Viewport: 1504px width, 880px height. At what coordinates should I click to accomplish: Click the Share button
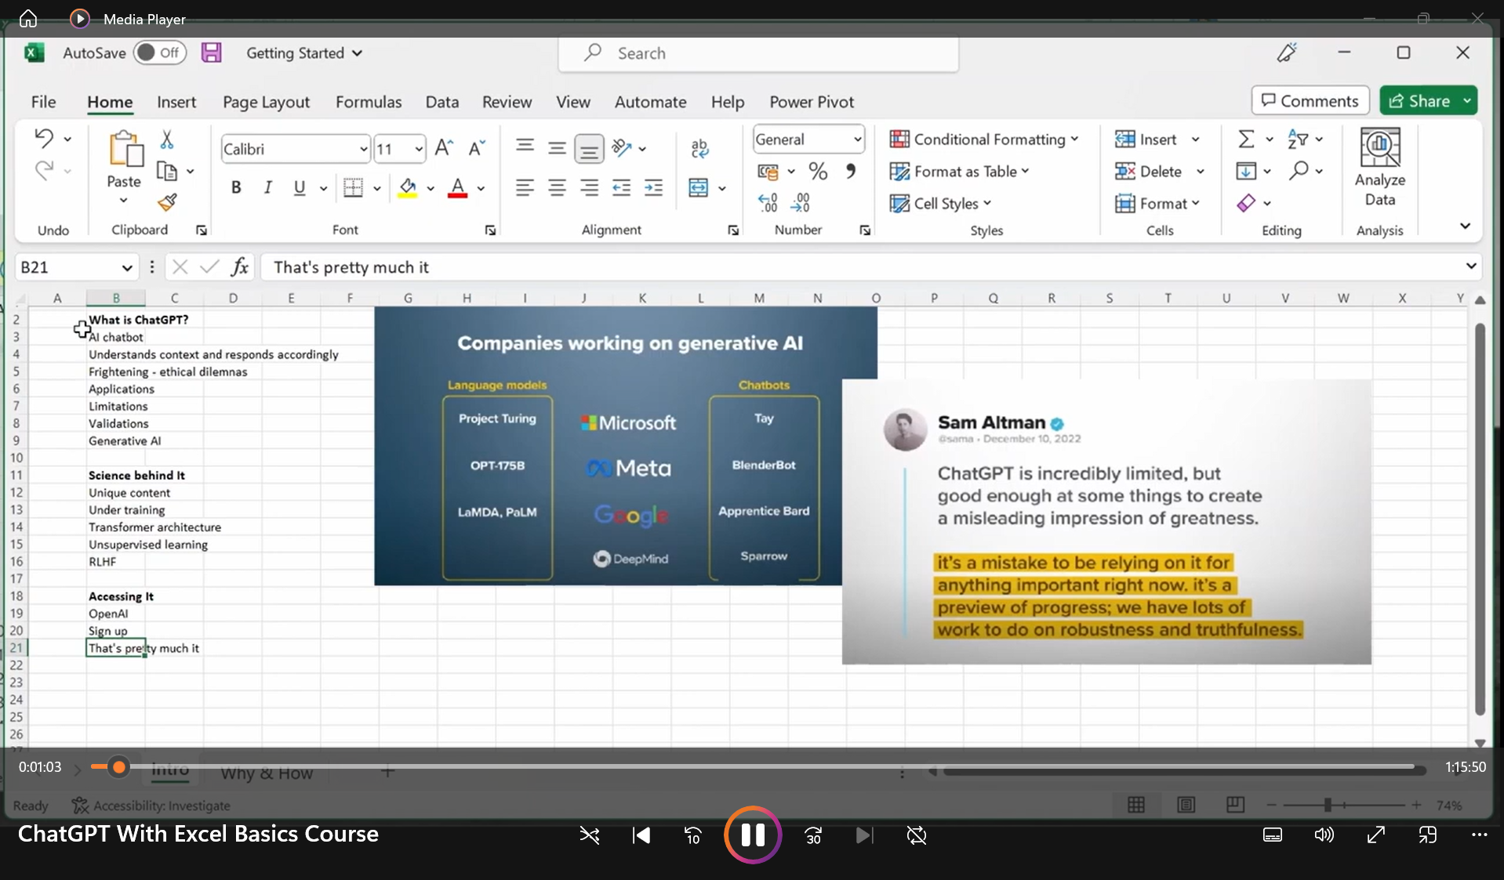1419,101
